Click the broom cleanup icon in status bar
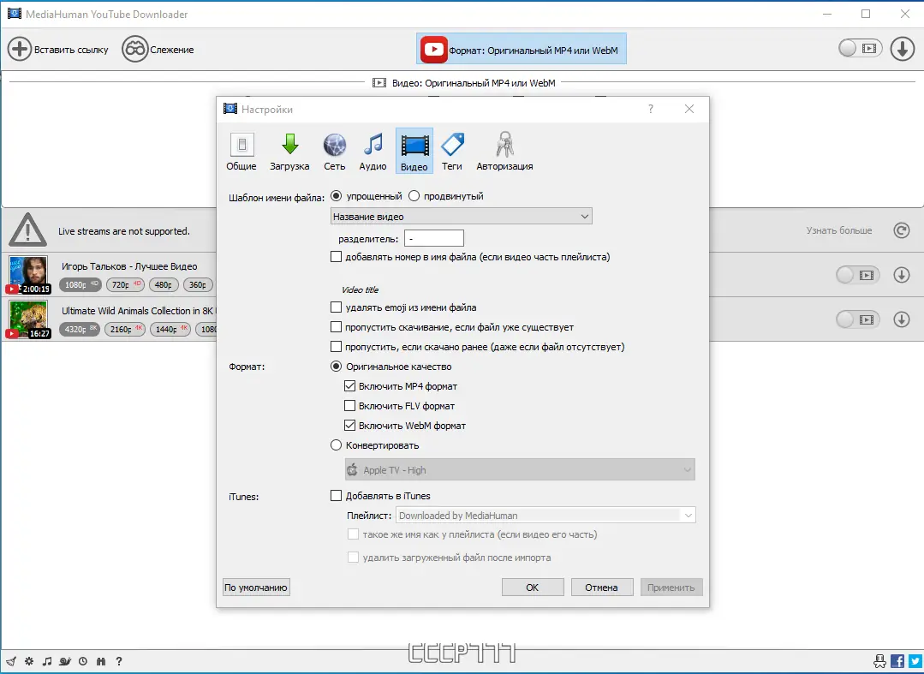 (11, 661)
